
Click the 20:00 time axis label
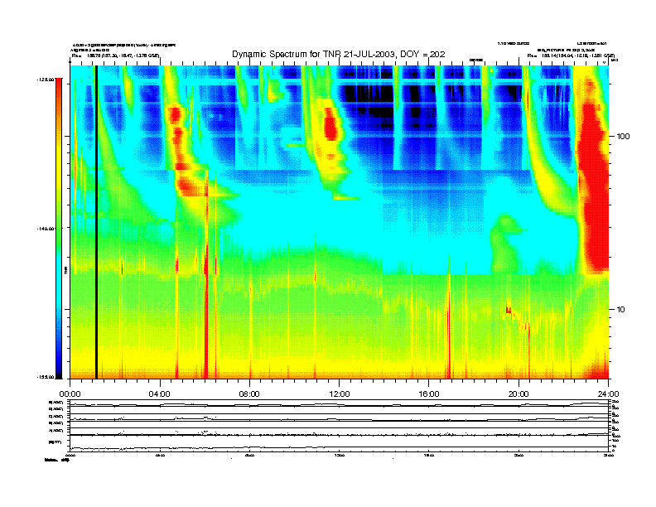519,394
